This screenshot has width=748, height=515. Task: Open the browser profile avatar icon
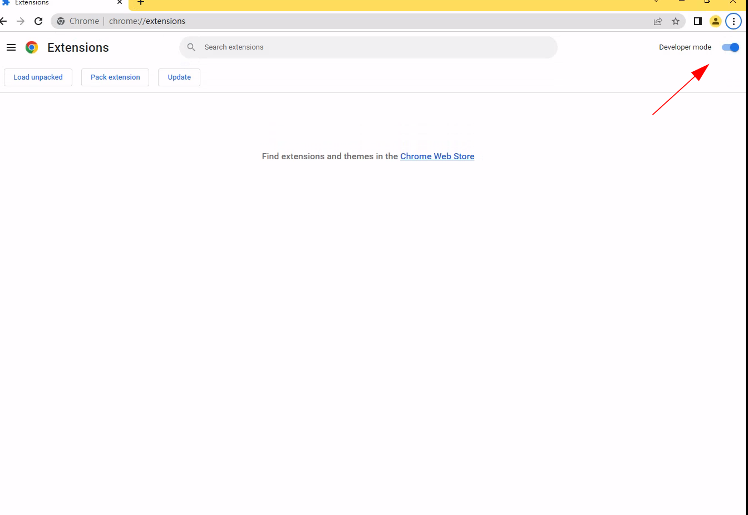[x=715, y=21]
